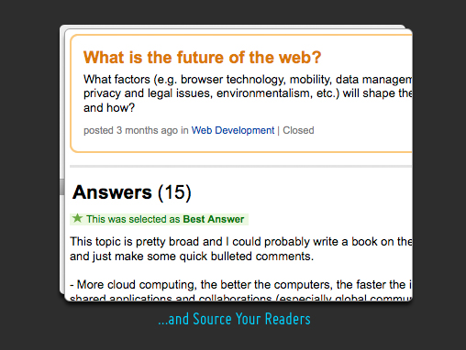Select the Closed status label

298,130
